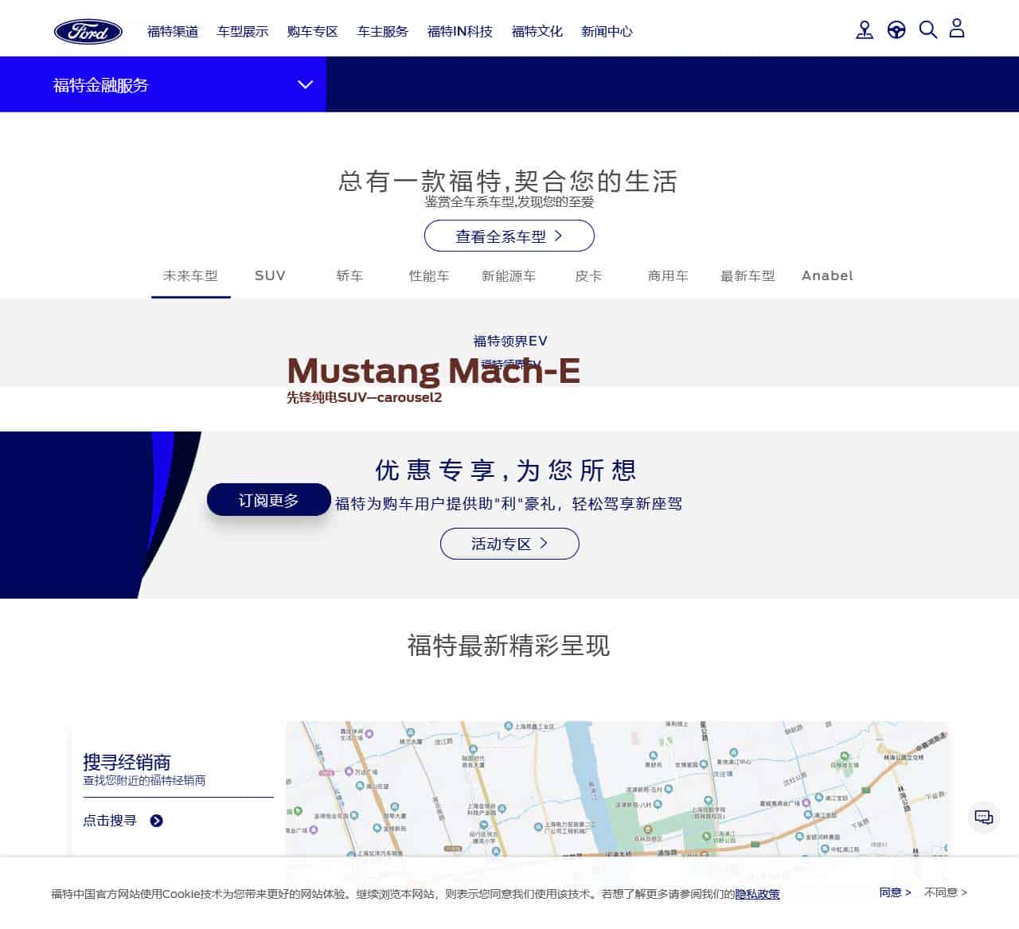Open the 购车专区 menu

pos(313,32)
